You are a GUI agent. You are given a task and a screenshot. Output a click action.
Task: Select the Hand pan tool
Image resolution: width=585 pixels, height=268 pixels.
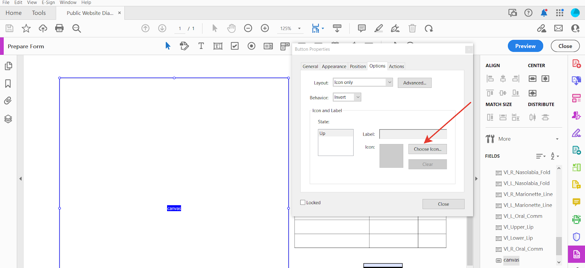pos(231,28)
